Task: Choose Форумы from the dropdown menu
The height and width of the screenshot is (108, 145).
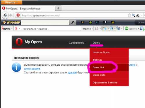Action: point(109,60)
